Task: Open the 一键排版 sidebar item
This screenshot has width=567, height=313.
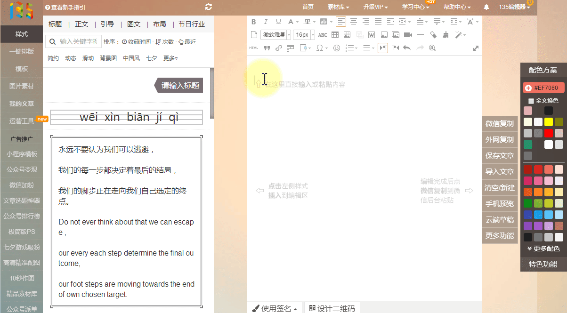Action: click(x=21, y=51)
